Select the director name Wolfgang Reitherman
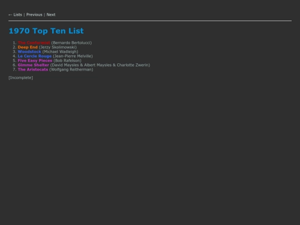The image size is (300, 225). [71, 69]
